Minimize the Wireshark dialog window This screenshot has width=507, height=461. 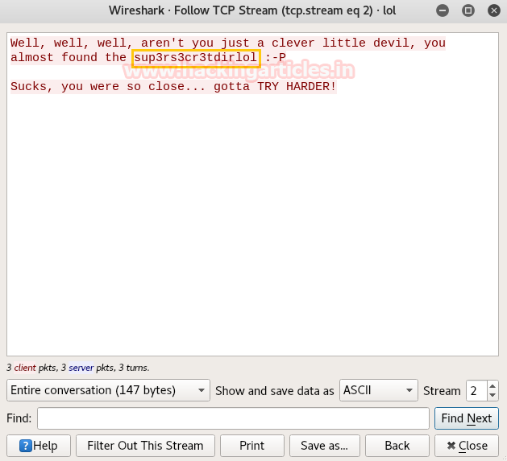[x=443, y=10]
